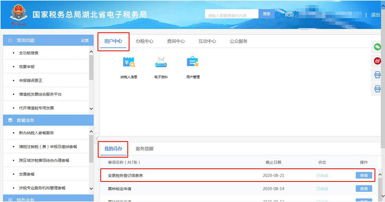The width and height of the screenshot is (385, 202).
Task: Click the 状态 column header
Action: tap(322, 163)
